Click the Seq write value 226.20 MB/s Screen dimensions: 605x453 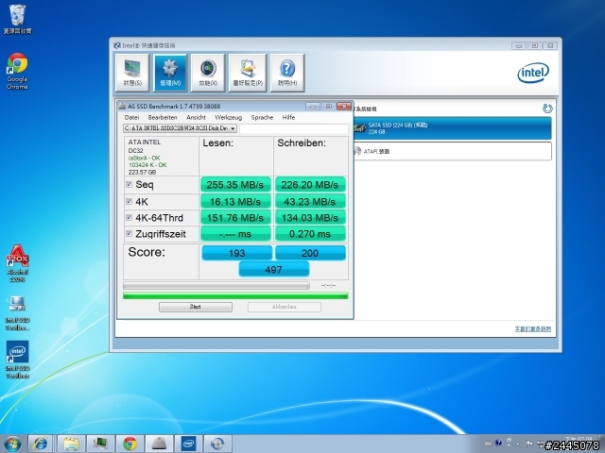tap(310, 185)
